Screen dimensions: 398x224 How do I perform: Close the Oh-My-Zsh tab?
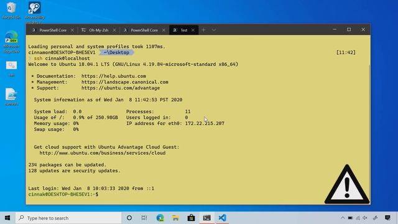click(114, 30)
